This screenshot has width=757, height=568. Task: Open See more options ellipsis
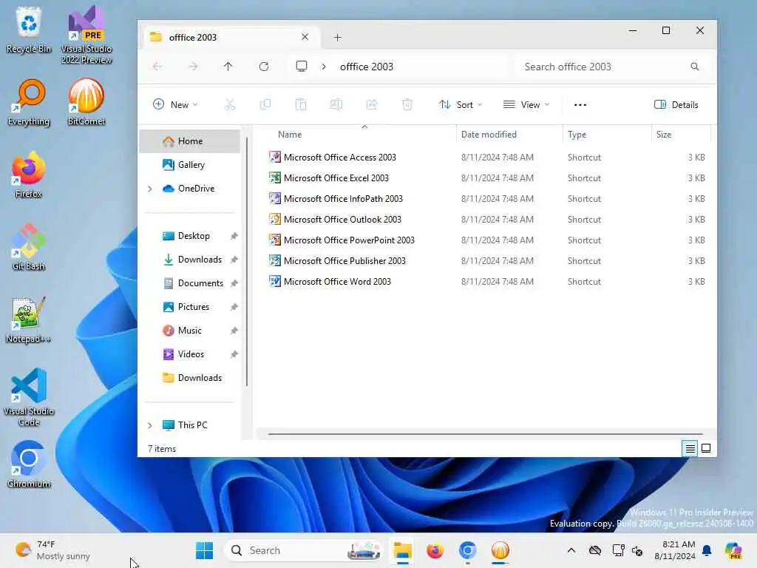[580, 105]
